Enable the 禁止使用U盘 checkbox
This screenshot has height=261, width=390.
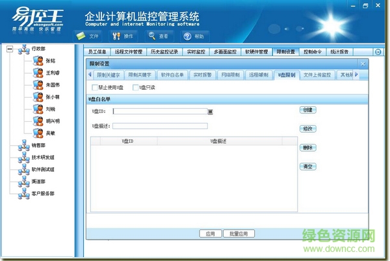click(94, 87)
